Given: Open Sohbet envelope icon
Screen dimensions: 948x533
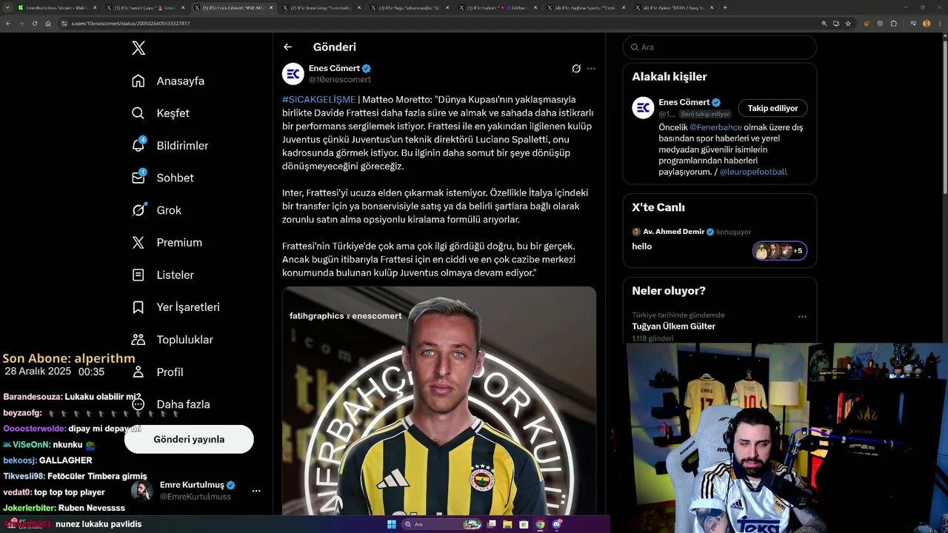Looking at the screenshot, I should [x=138, y=178].
